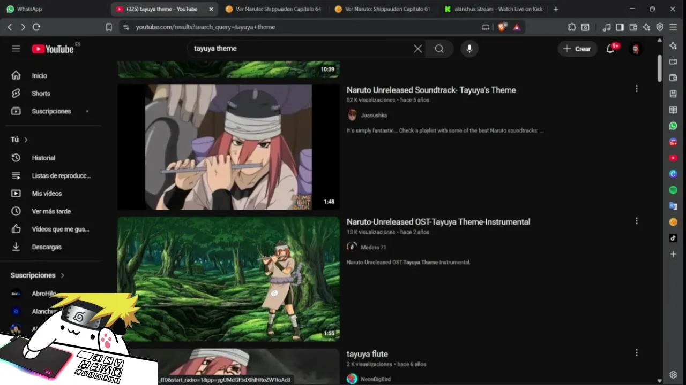Image resolution: width=686 pixels, height=385 pixels.
Task: Play the 1:55 forest Tayuya thumbnail
Action: (x=229, y=279)
